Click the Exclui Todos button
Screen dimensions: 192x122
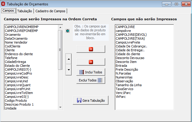point(91,80)
